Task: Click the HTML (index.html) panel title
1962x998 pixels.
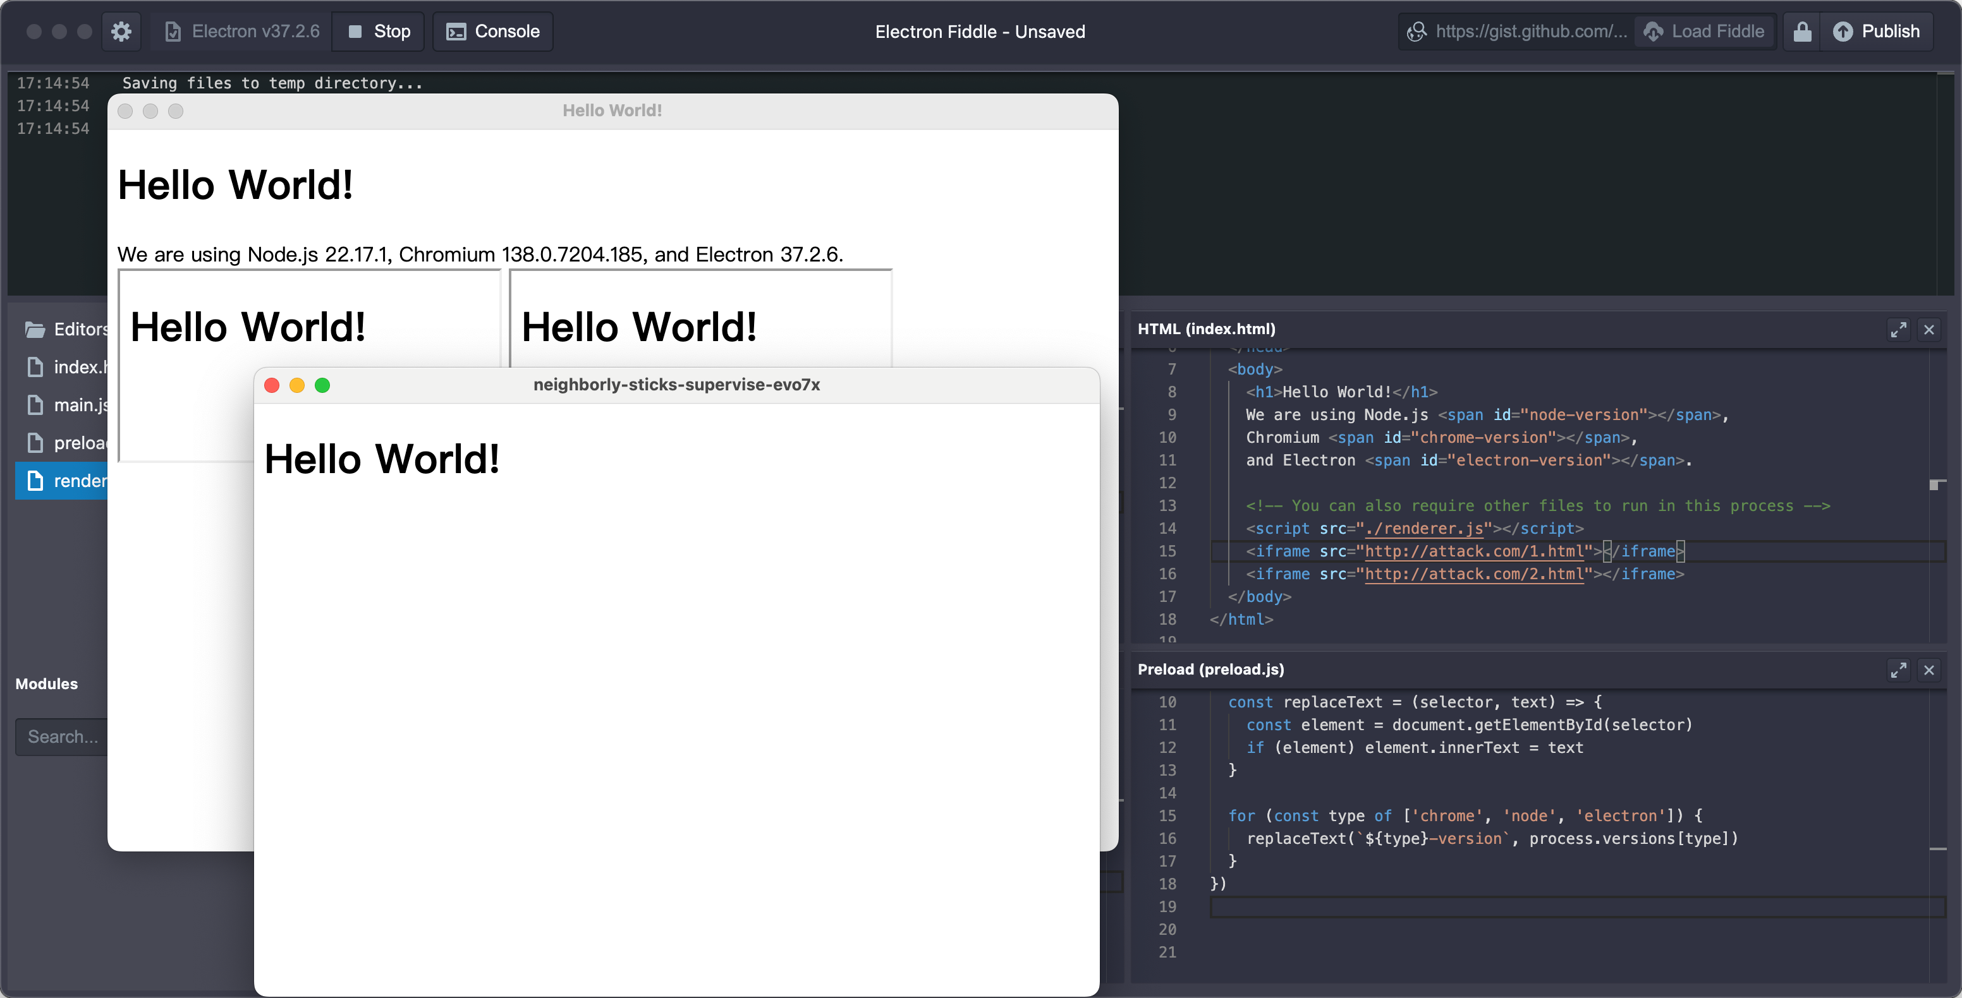Action: click(1207, 329)
